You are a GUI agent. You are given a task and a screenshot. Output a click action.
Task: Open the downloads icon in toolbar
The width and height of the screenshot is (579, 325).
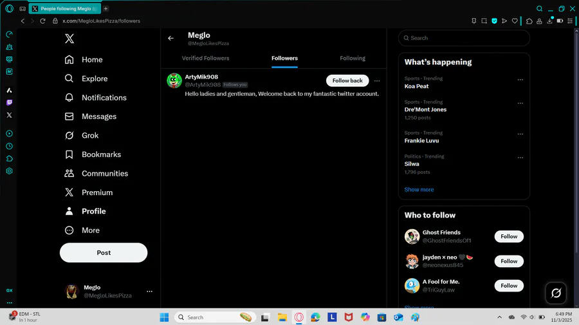click(x=550, y=21)
